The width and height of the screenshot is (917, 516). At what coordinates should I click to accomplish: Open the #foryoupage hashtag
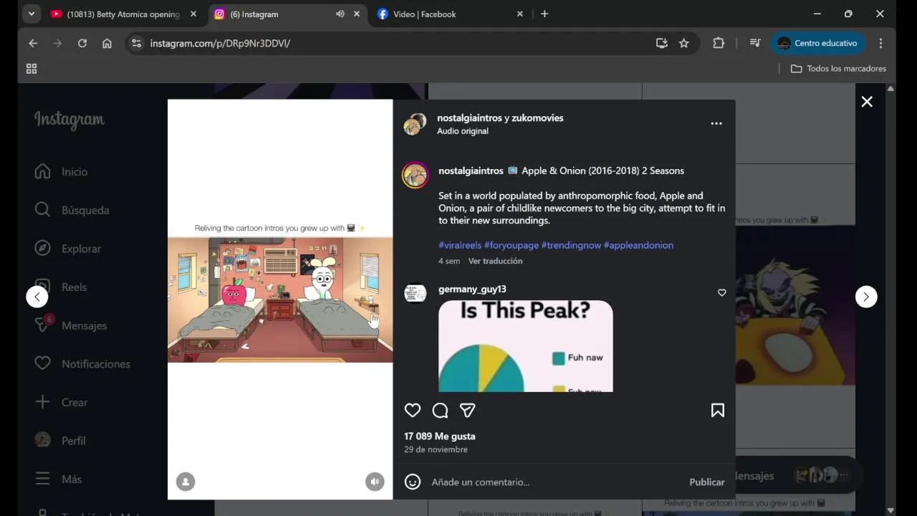click(512, 245)
